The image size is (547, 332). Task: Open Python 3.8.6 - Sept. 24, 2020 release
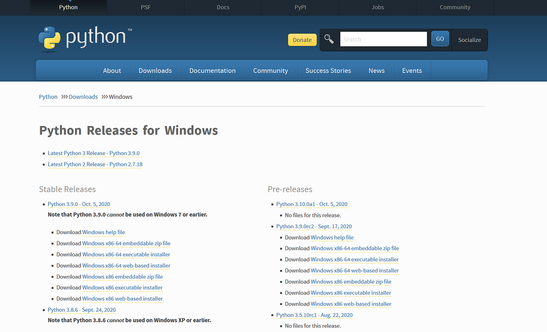pyautogui.click(x=82, y=310)
